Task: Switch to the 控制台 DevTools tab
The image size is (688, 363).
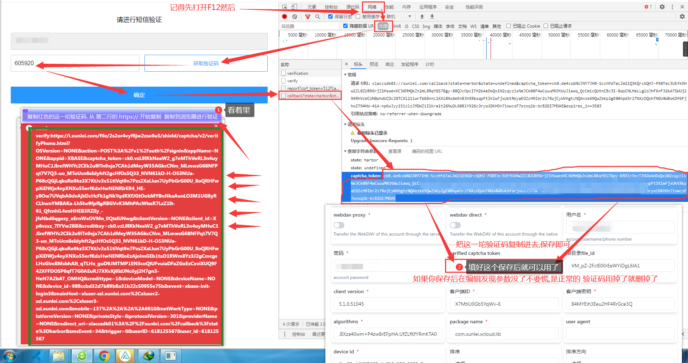Action: pos(331,7)
